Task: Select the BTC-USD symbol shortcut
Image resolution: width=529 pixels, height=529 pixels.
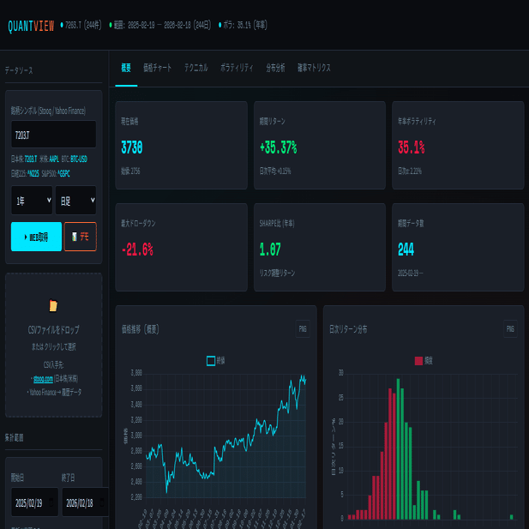Action: [x=79, y=159]
